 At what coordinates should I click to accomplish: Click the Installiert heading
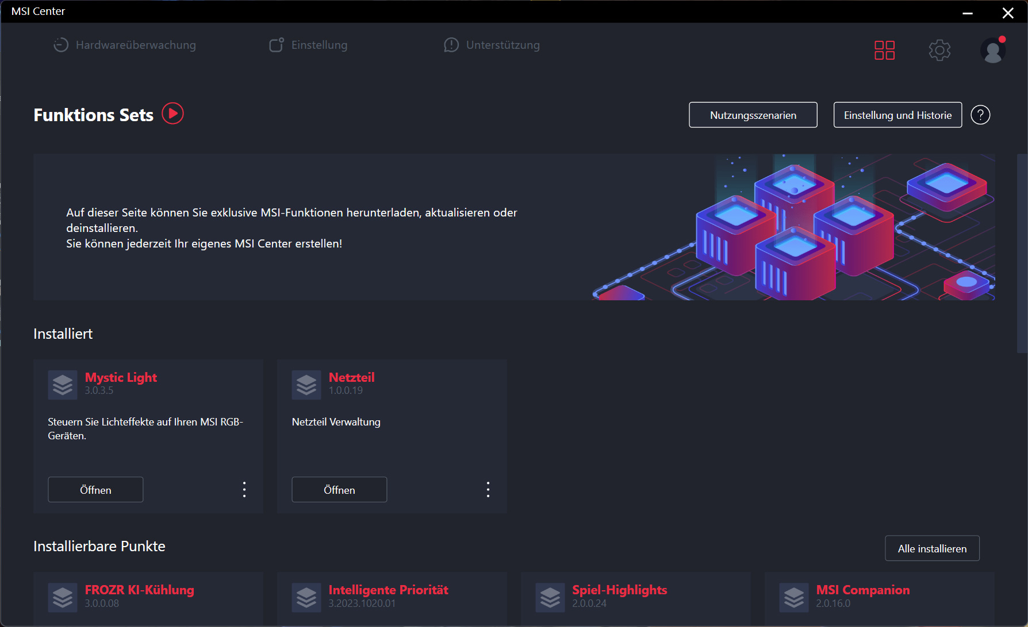pyautogui.click(x=63, y=334)
